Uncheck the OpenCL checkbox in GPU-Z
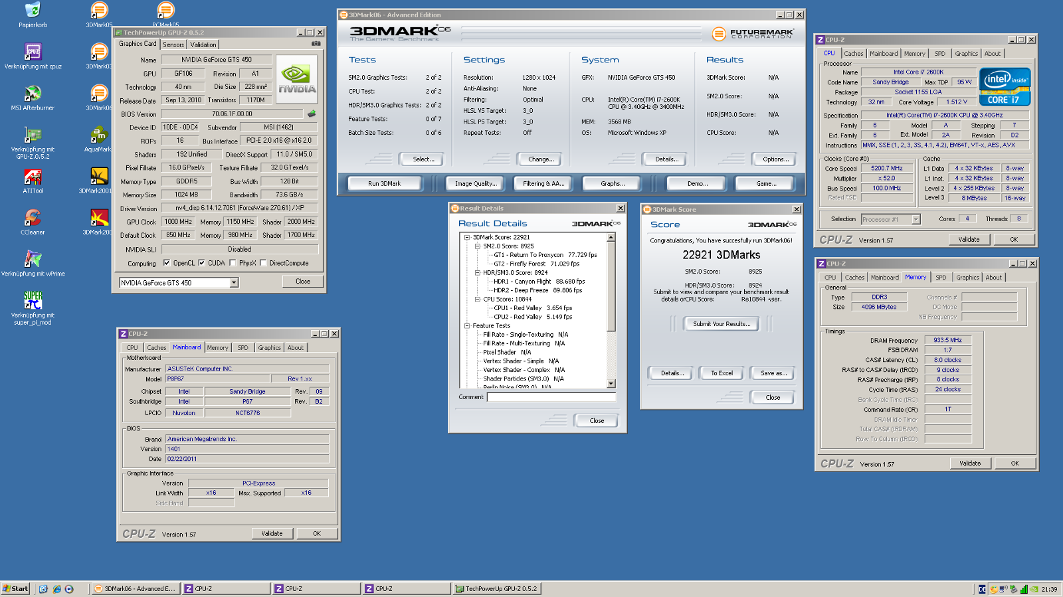The width and height of the screenshot is (1063, 597). pyautogui.click(x=167, y=263)
